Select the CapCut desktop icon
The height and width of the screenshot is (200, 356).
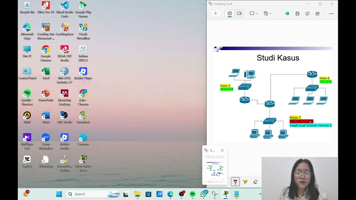(x=27, y=161)
